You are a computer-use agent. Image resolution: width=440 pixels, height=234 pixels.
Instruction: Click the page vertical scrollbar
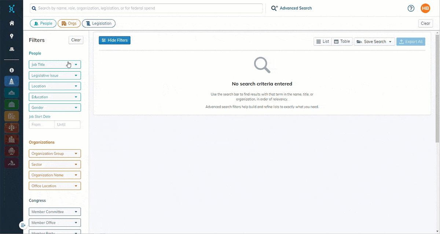[437, 89]
